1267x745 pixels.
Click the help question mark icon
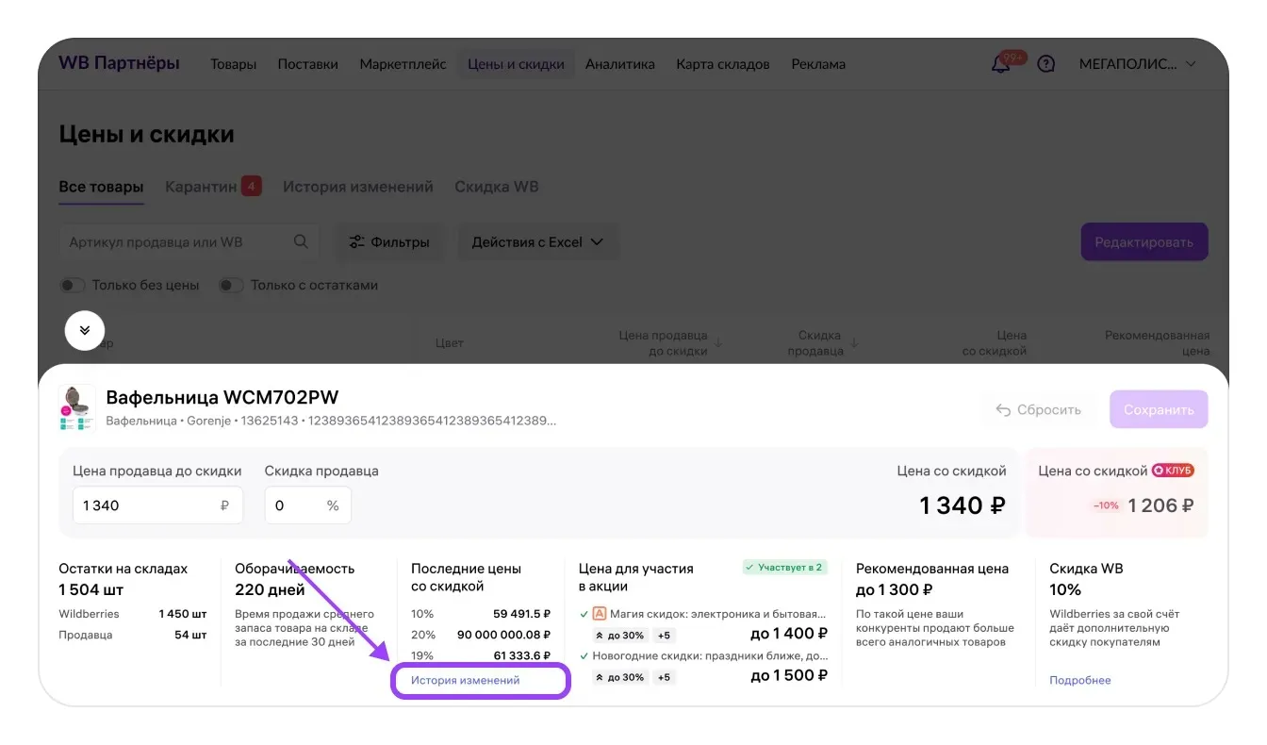(x=1045, y=64)
